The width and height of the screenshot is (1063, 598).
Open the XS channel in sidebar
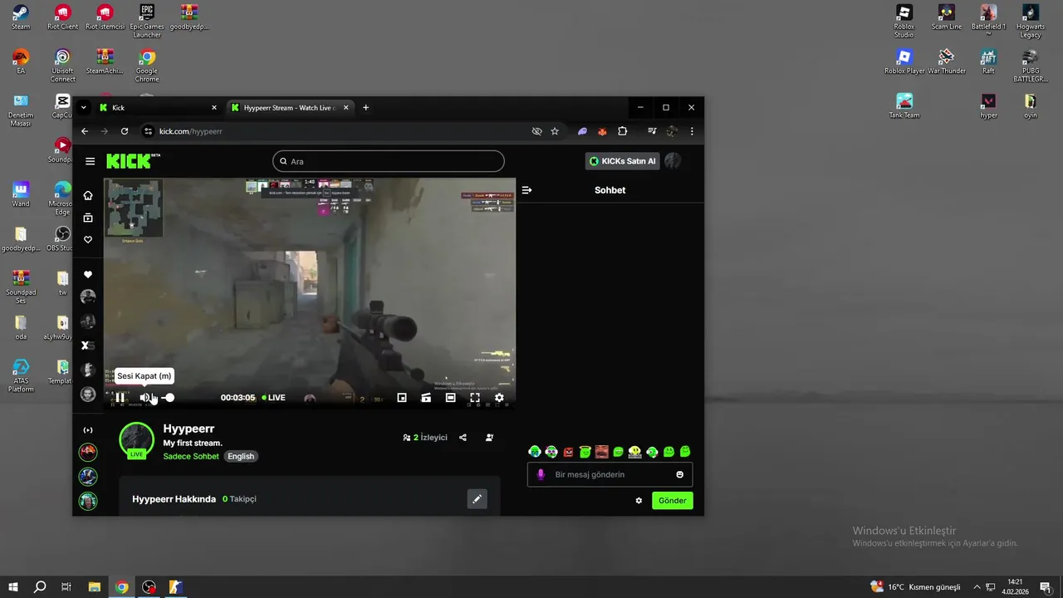click(x=88, y=346)
